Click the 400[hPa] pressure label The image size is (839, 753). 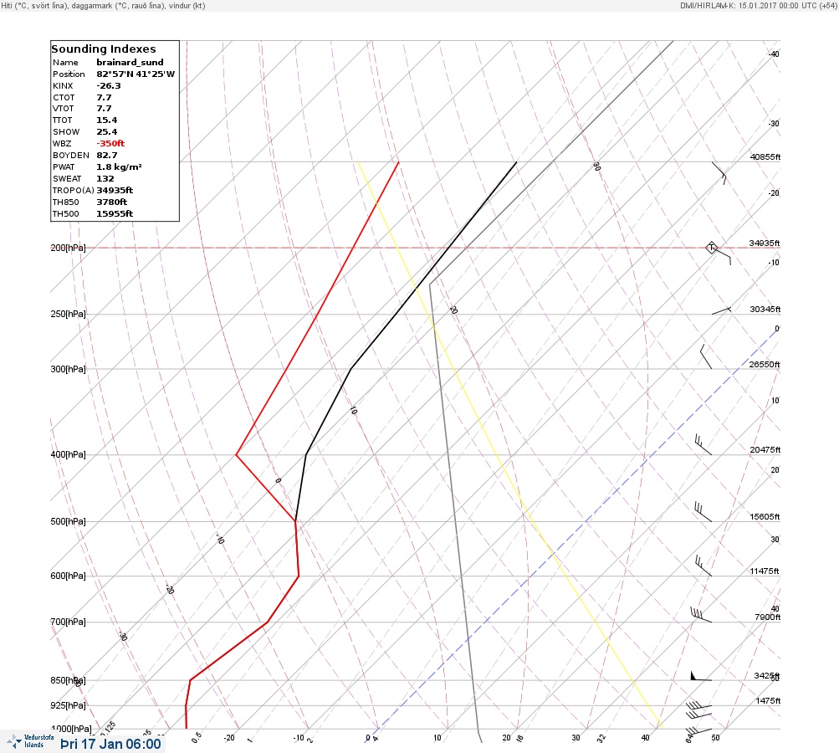click(68, 454)
